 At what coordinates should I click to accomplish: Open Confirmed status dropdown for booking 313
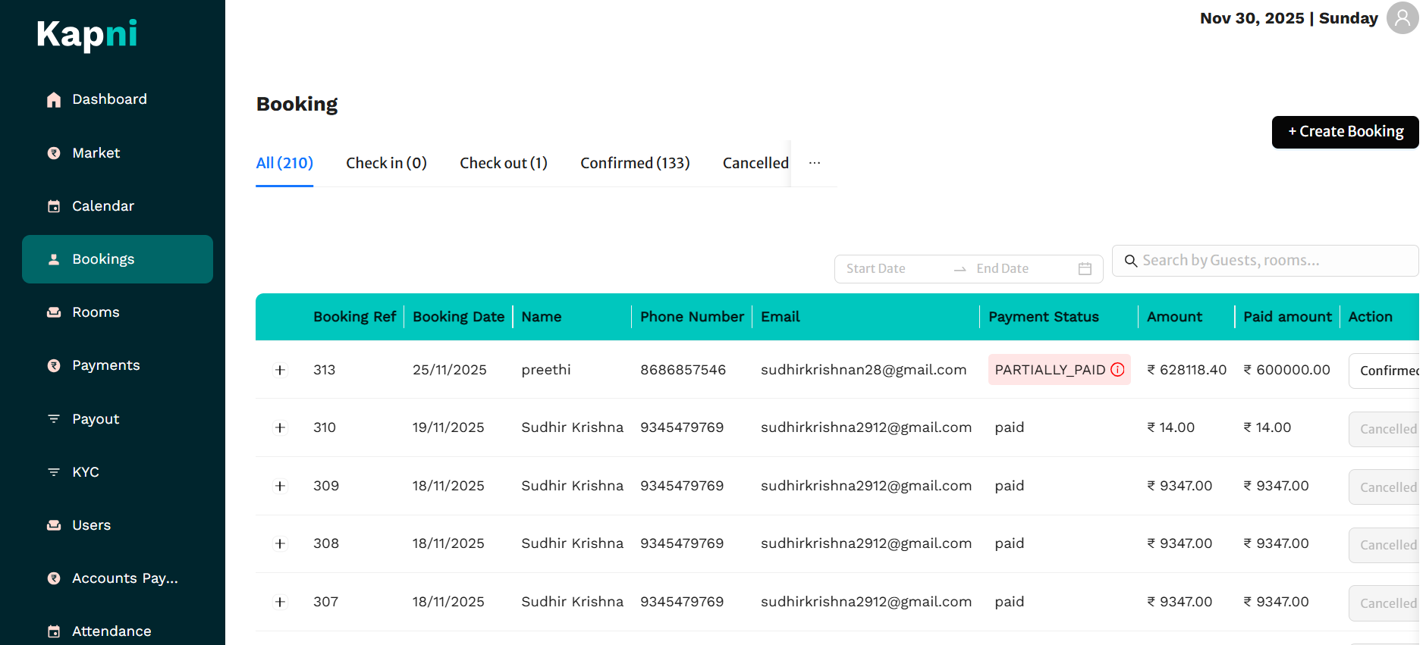click(x=1385, y=371)
